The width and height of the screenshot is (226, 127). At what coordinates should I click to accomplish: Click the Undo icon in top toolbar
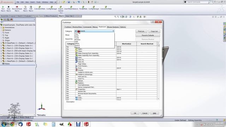(x=79, y=2)
